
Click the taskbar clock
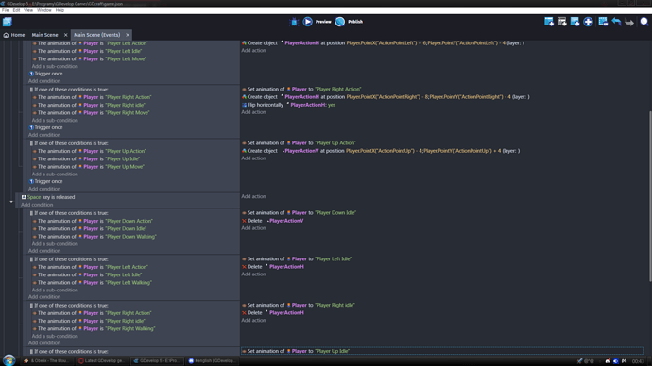pyautogui.click(x=638, y=361)
